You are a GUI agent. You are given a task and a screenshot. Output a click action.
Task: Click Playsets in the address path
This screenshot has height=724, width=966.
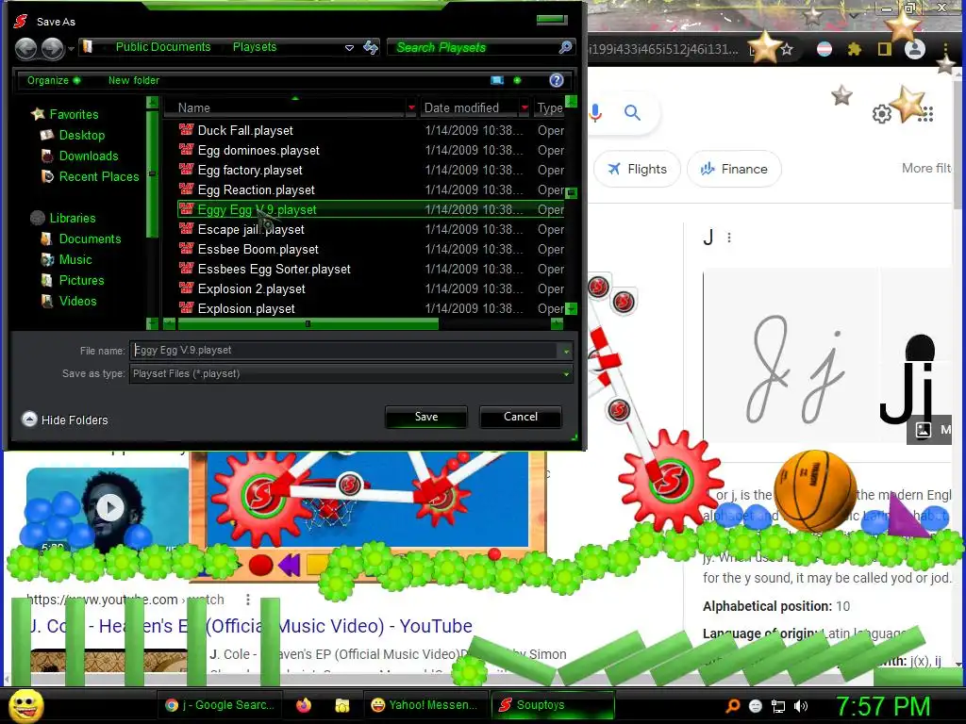pyautogui.click(x=255, y=47)
